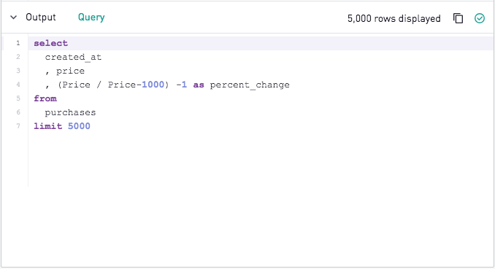Select line number 4 in the gutter
The height and width of the screenshot is (269, 495).
18,85
